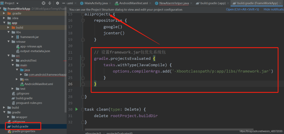Place cursor on jcenter() in line 18
This screenshot has height=134, width=284.
114,33
